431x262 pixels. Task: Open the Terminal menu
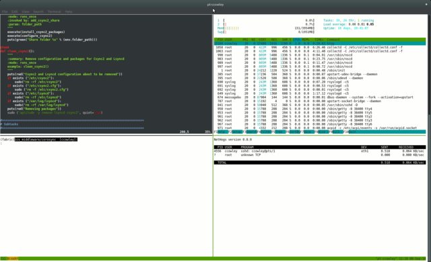point(54,11)
